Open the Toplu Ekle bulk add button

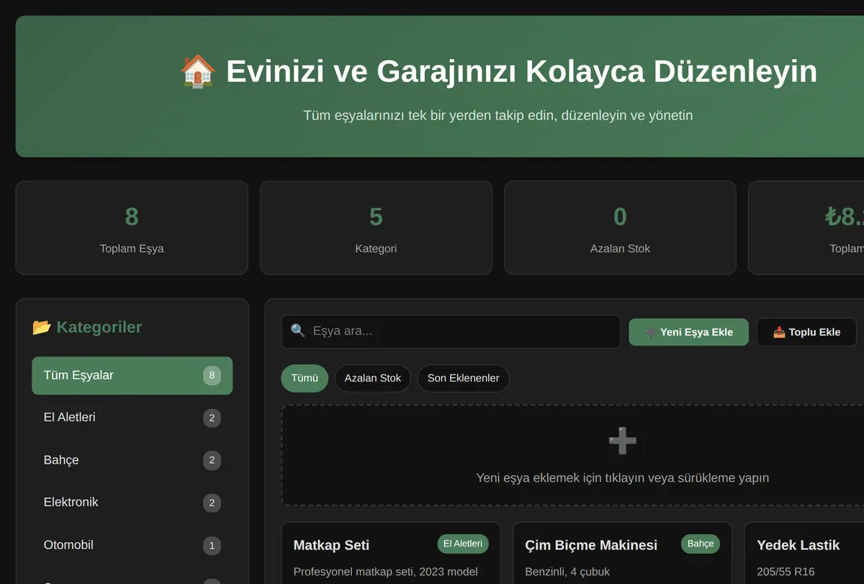[806, 332]
